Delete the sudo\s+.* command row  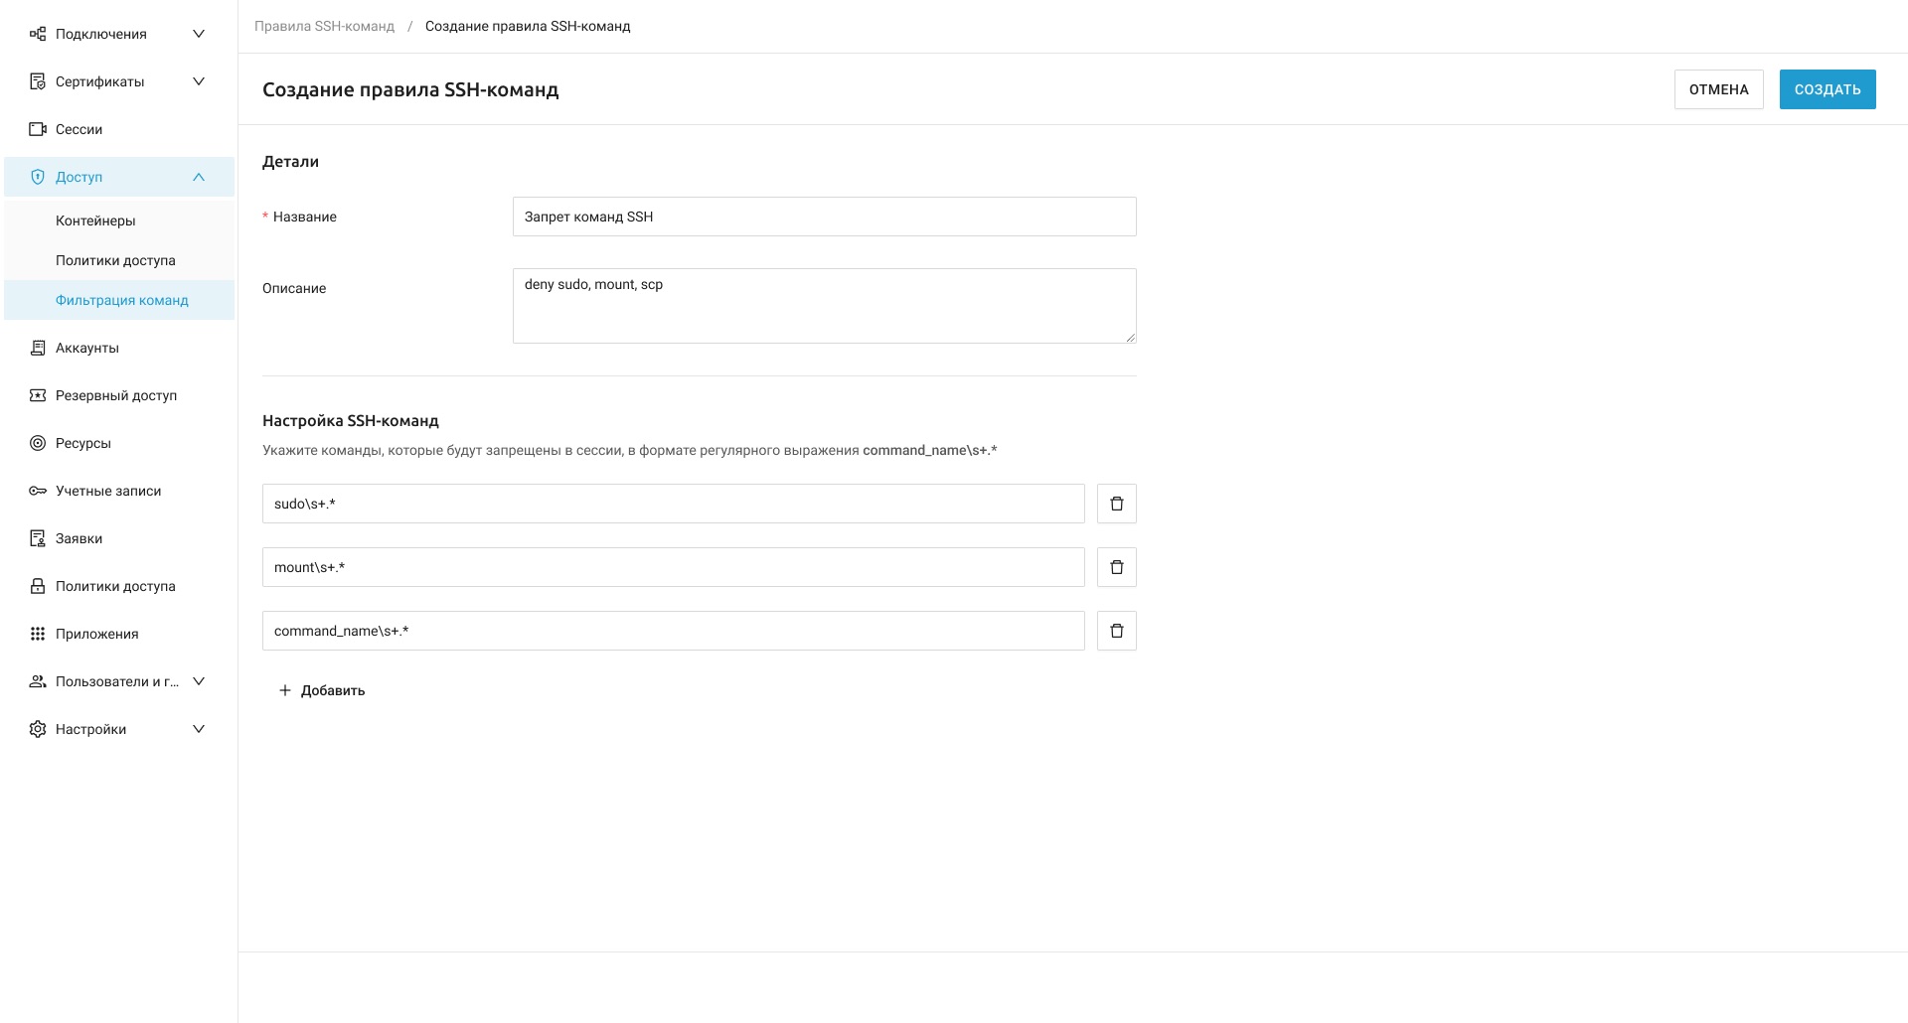click(1116, 504)
